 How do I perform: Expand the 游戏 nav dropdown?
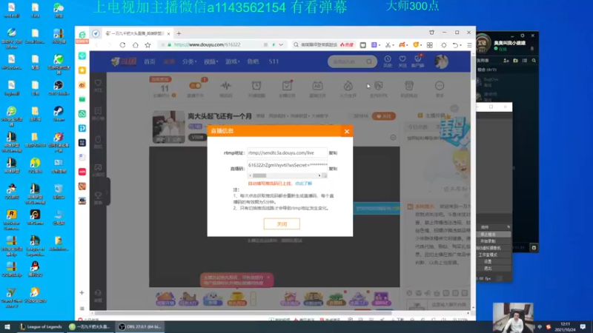[233, 61]
